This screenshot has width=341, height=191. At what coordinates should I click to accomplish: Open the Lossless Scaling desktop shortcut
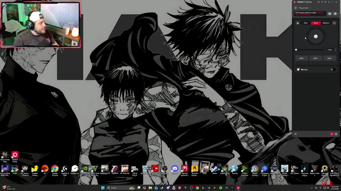[x=35, y=170]
